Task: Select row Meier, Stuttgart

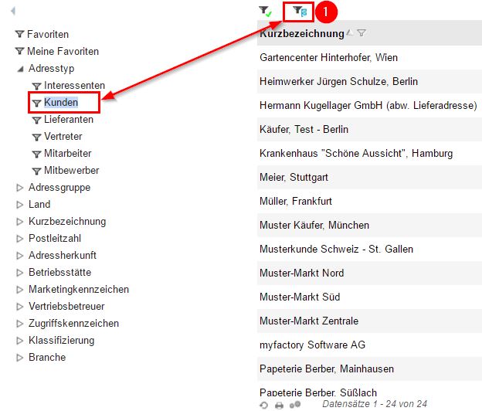Action: coord(369,178)
